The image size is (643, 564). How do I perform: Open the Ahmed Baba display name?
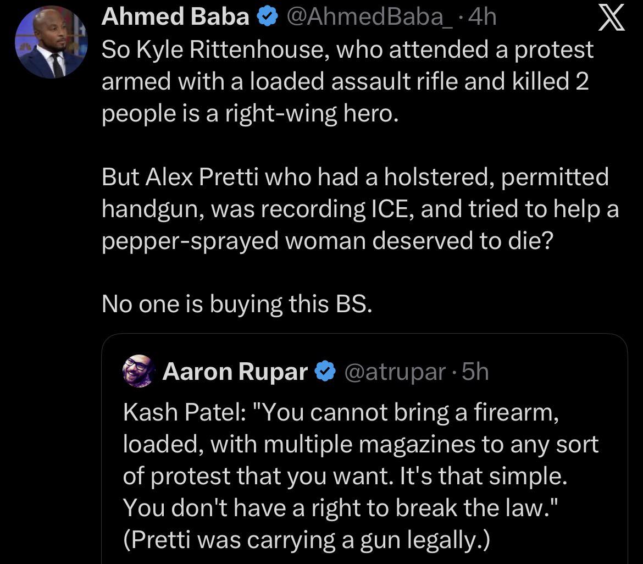point(175,18)
